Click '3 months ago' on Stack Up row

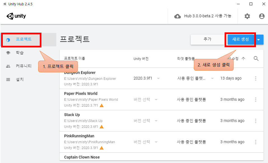click(232, 121)
